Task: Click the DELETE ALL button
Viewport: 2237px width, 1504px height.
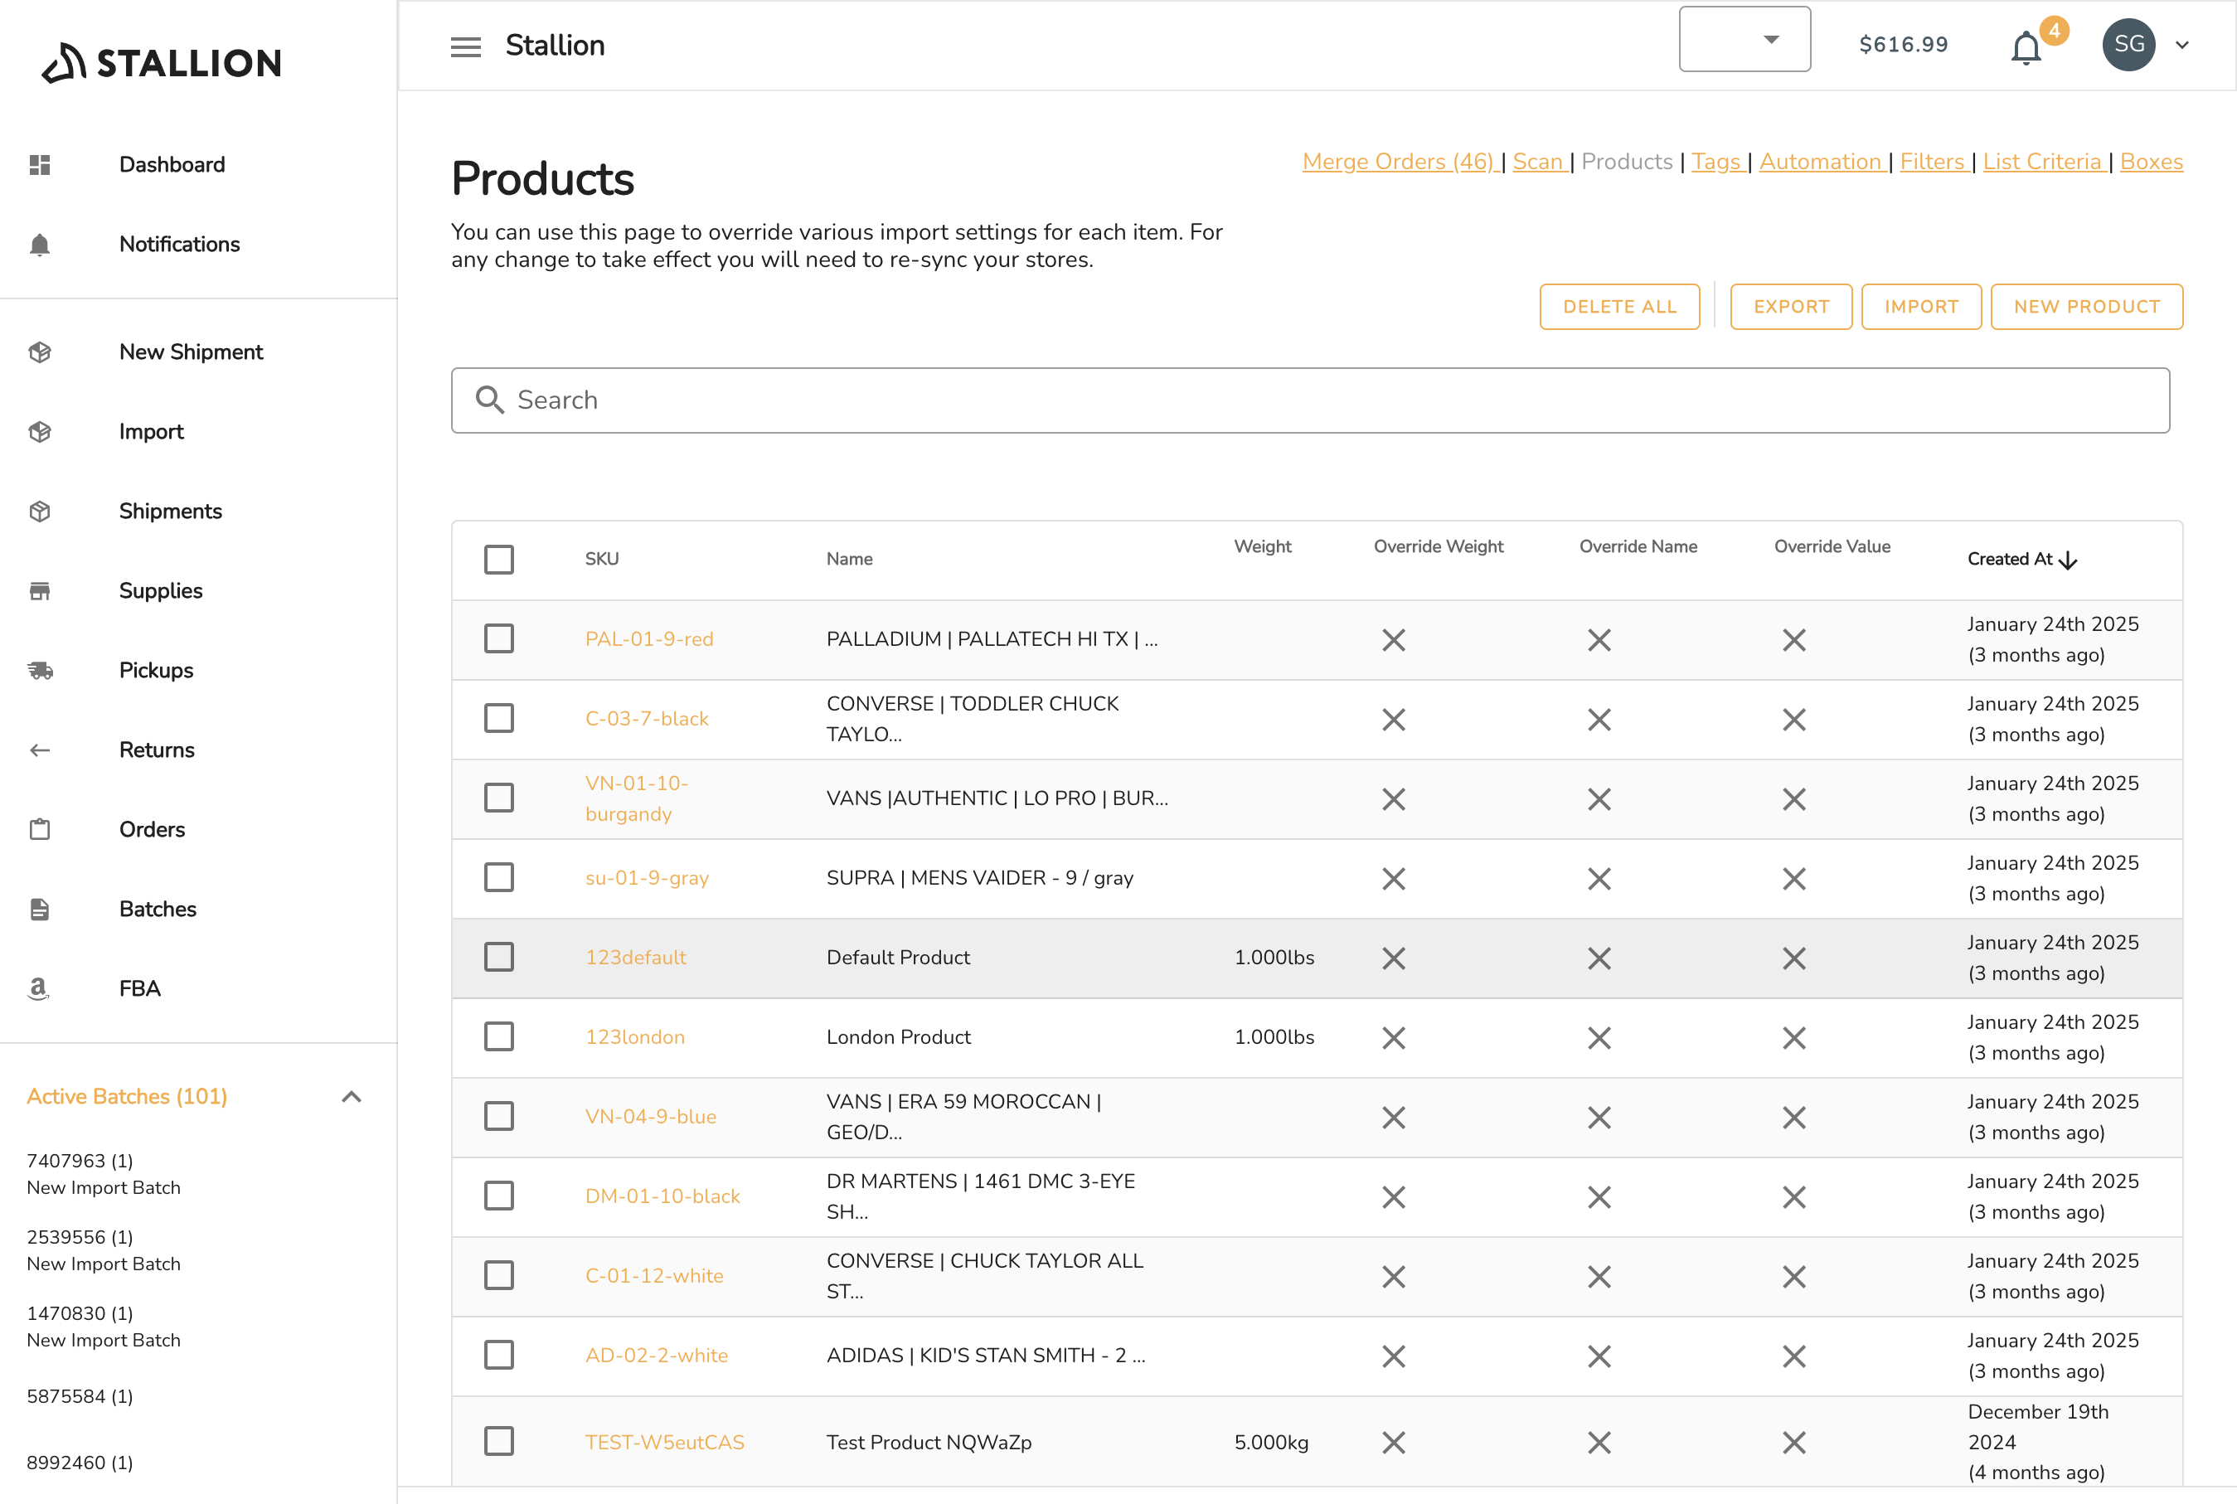Action: (x=1619, y=307)
